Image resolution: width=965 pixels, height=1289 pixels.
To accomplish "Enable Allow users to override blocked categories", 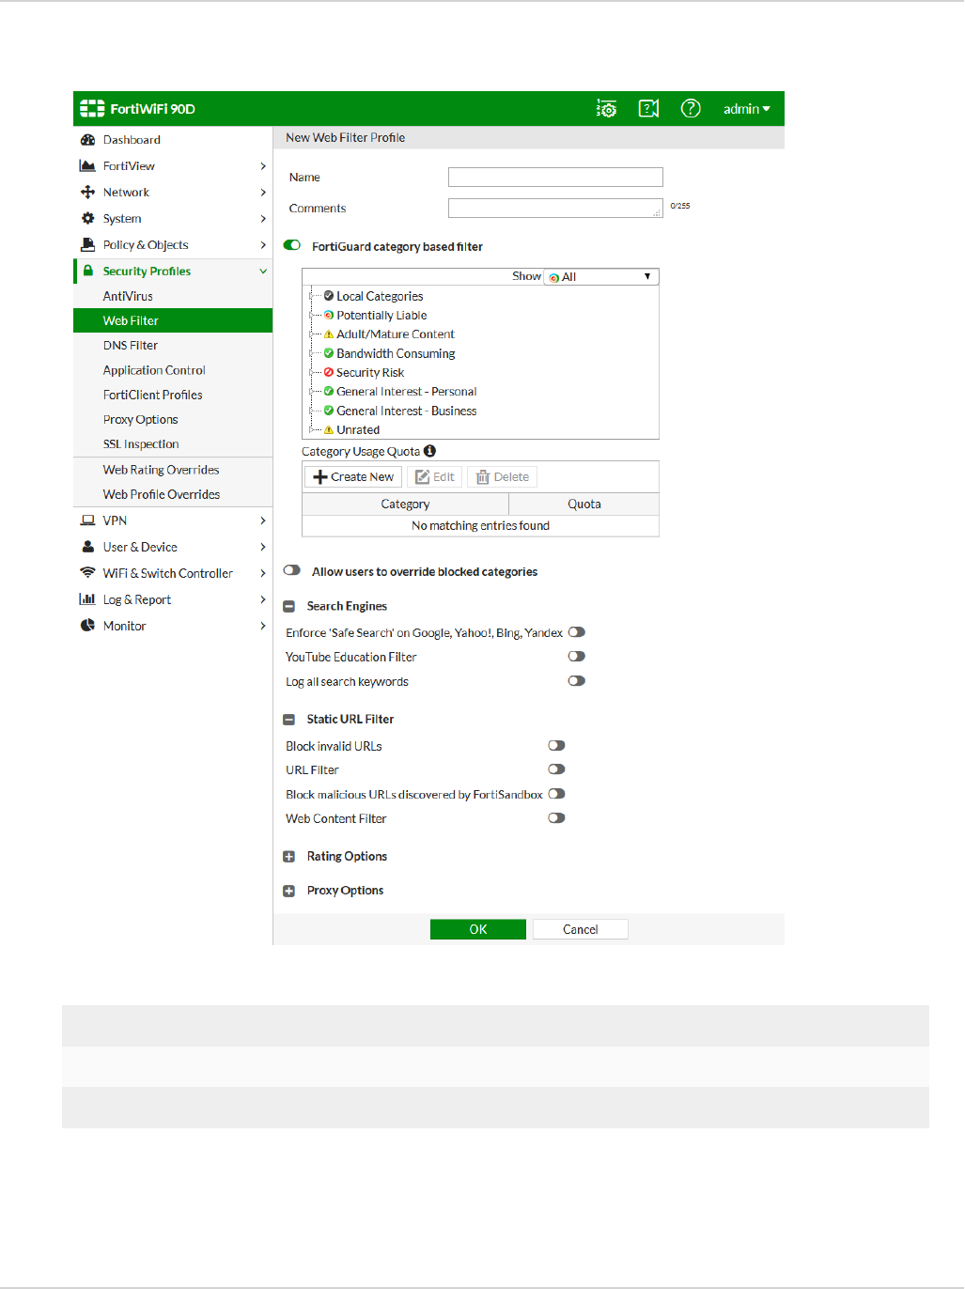I will (x=292, y=570).
